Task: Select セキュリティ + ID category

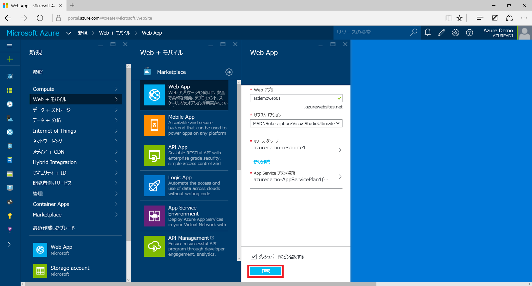Action: [x=76, y=173]
